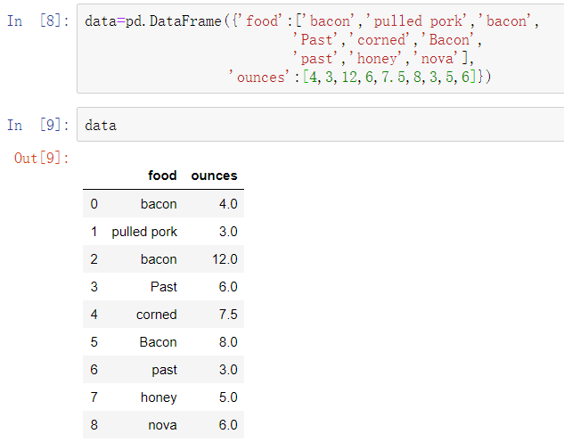The height and width of the screenshot is (442, 564).
Task: Click the Out[9] output prompt
Action: 41,158
